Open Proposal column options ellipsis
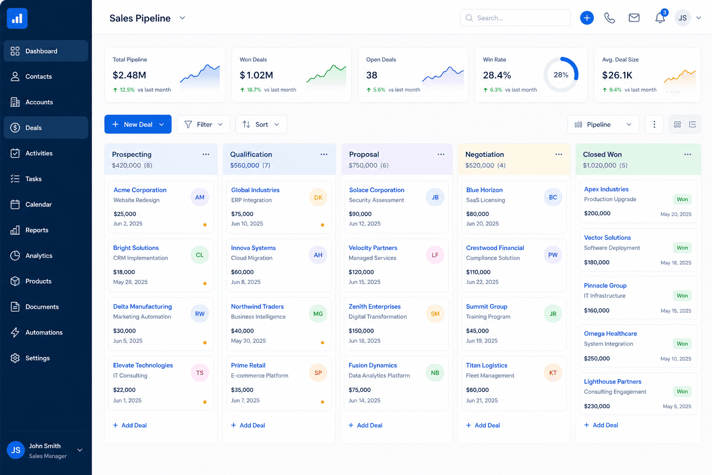Screen dimensions: 712x475 click(441, 154)
